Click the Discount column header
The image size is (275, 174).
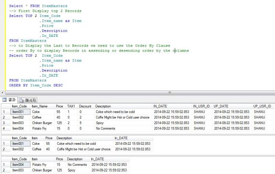click(85, 106)
